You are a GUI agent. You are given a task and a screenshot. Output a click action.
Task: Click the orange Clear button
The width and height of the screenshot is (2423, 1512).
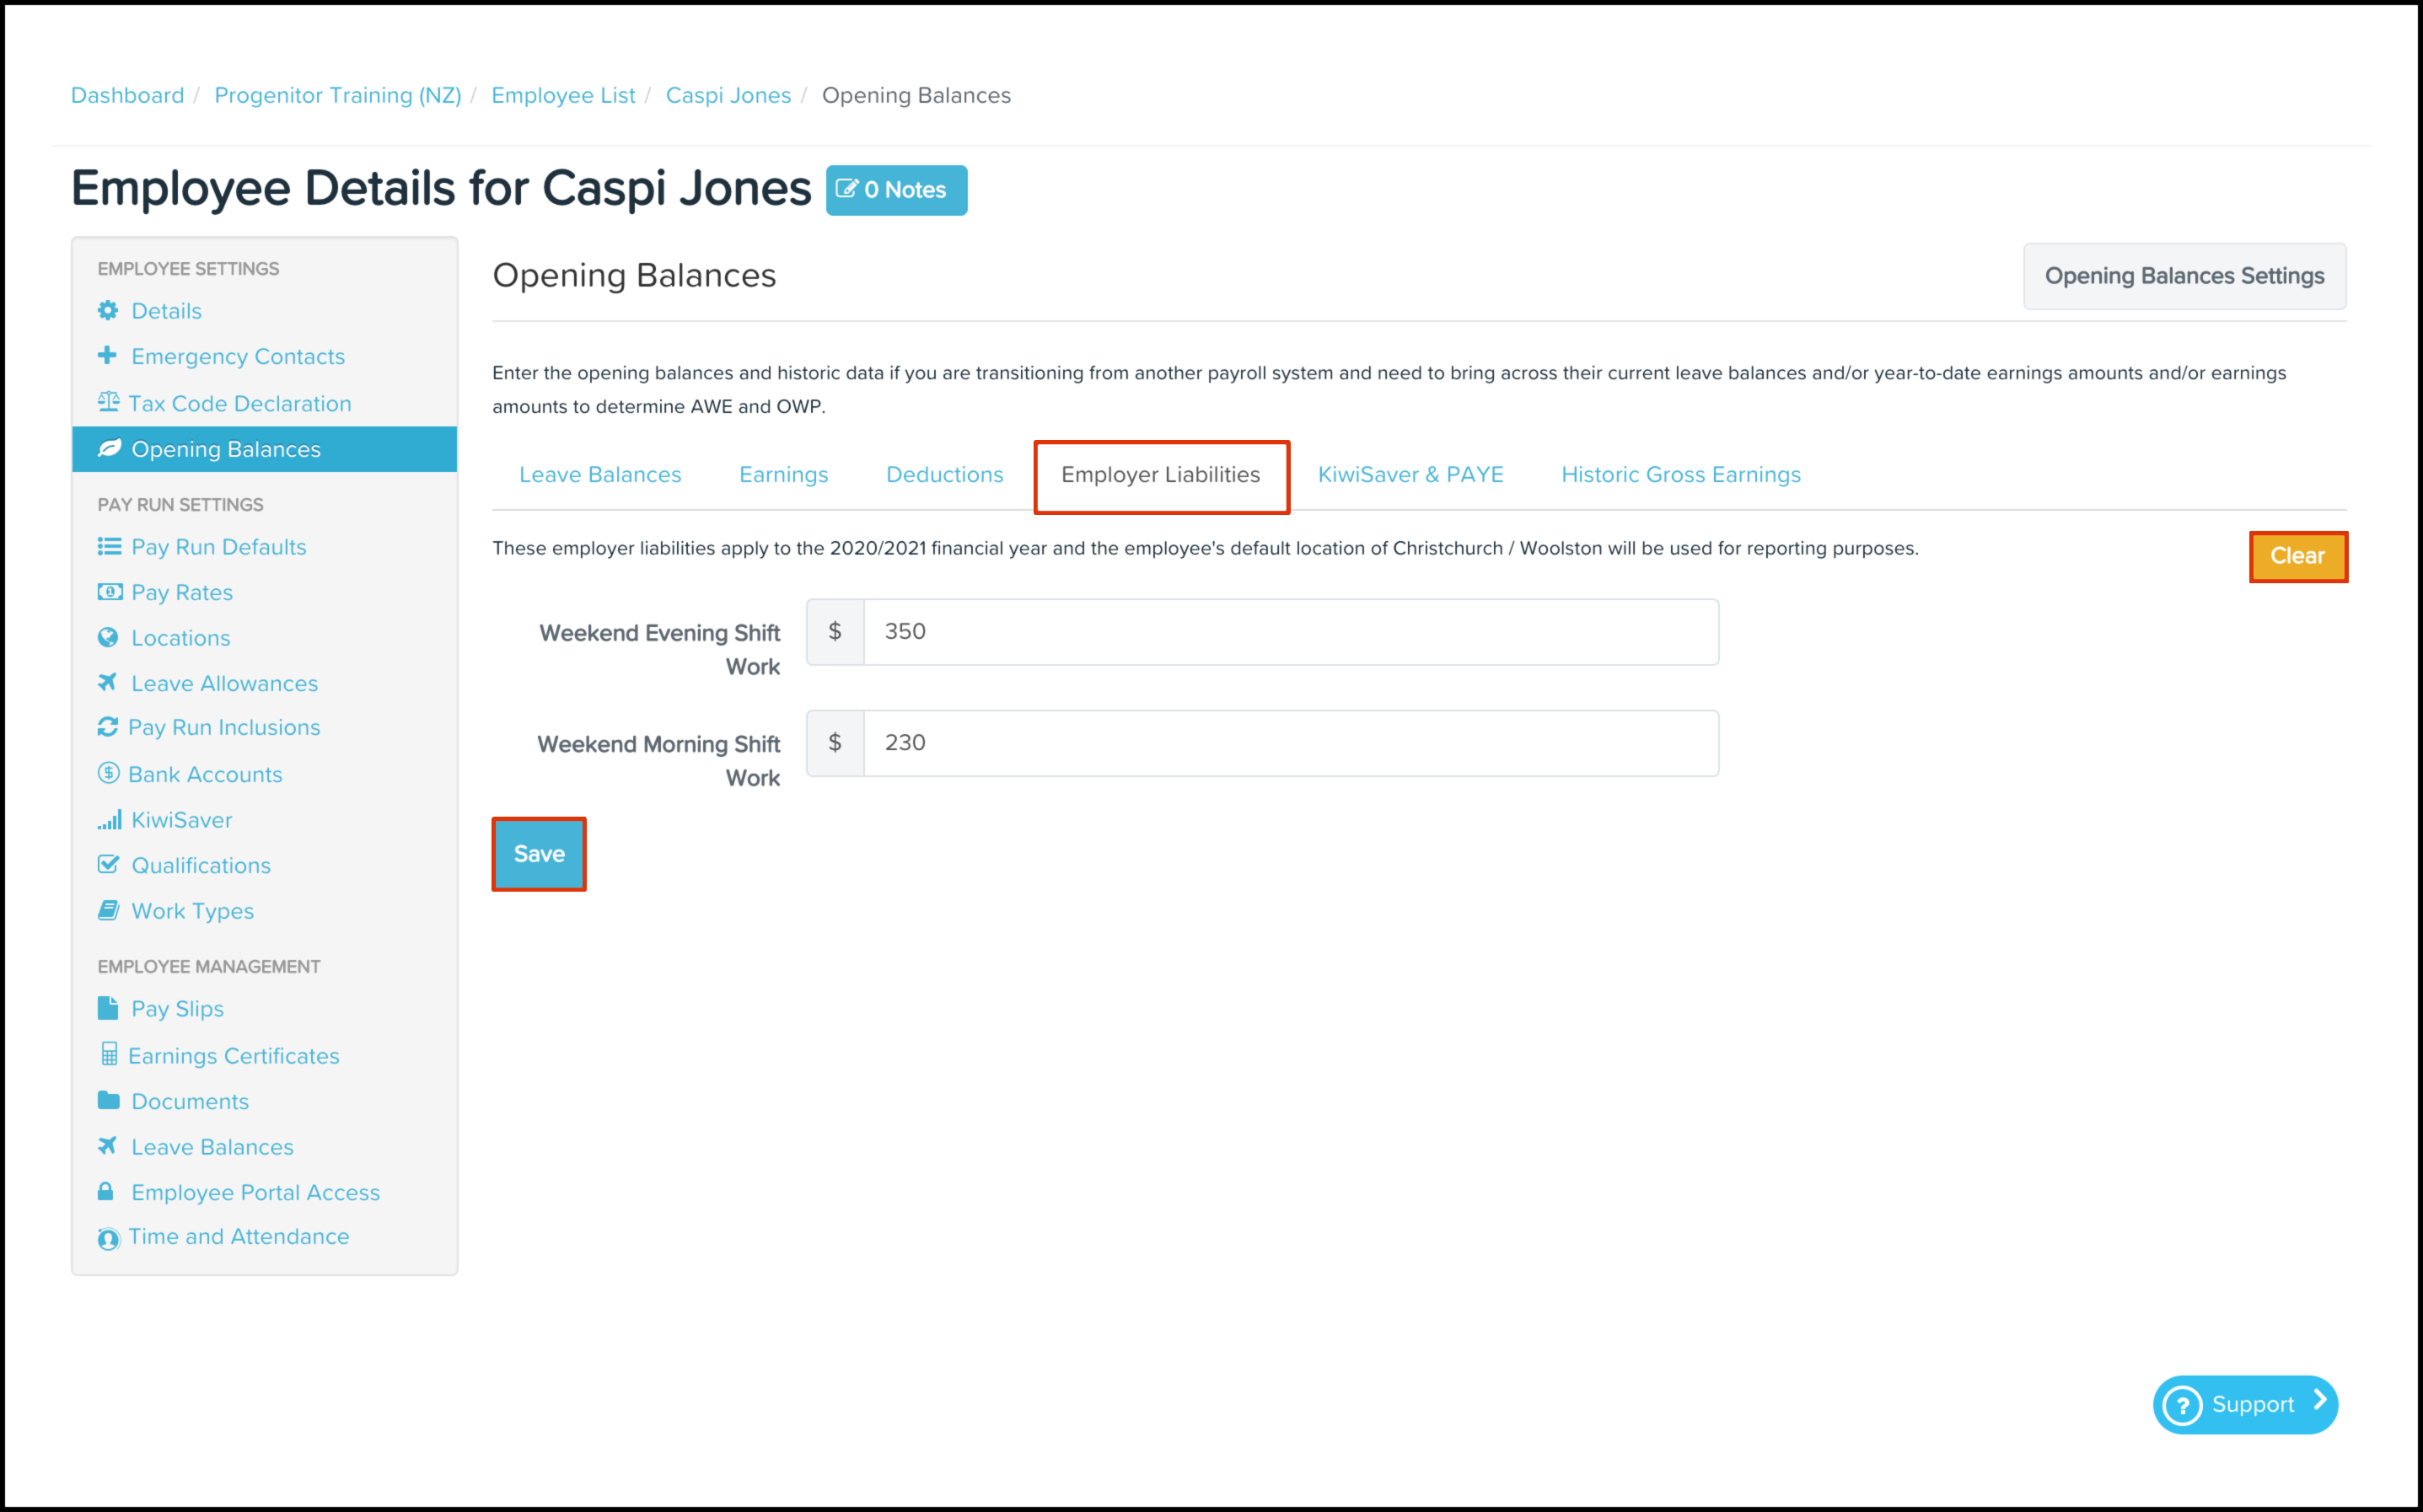coord(2297,556)
